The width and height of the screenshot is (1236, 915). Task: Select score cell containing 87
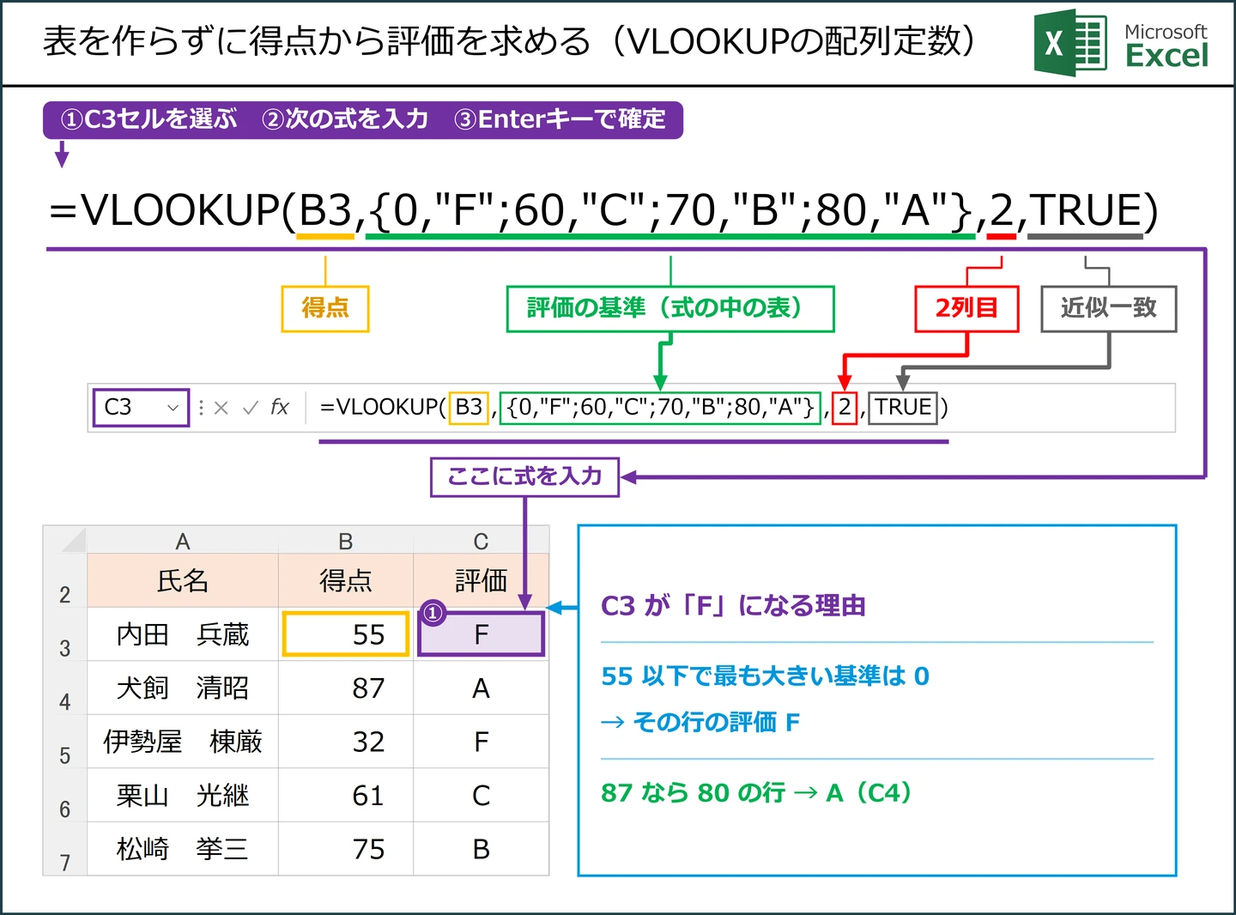346,688
